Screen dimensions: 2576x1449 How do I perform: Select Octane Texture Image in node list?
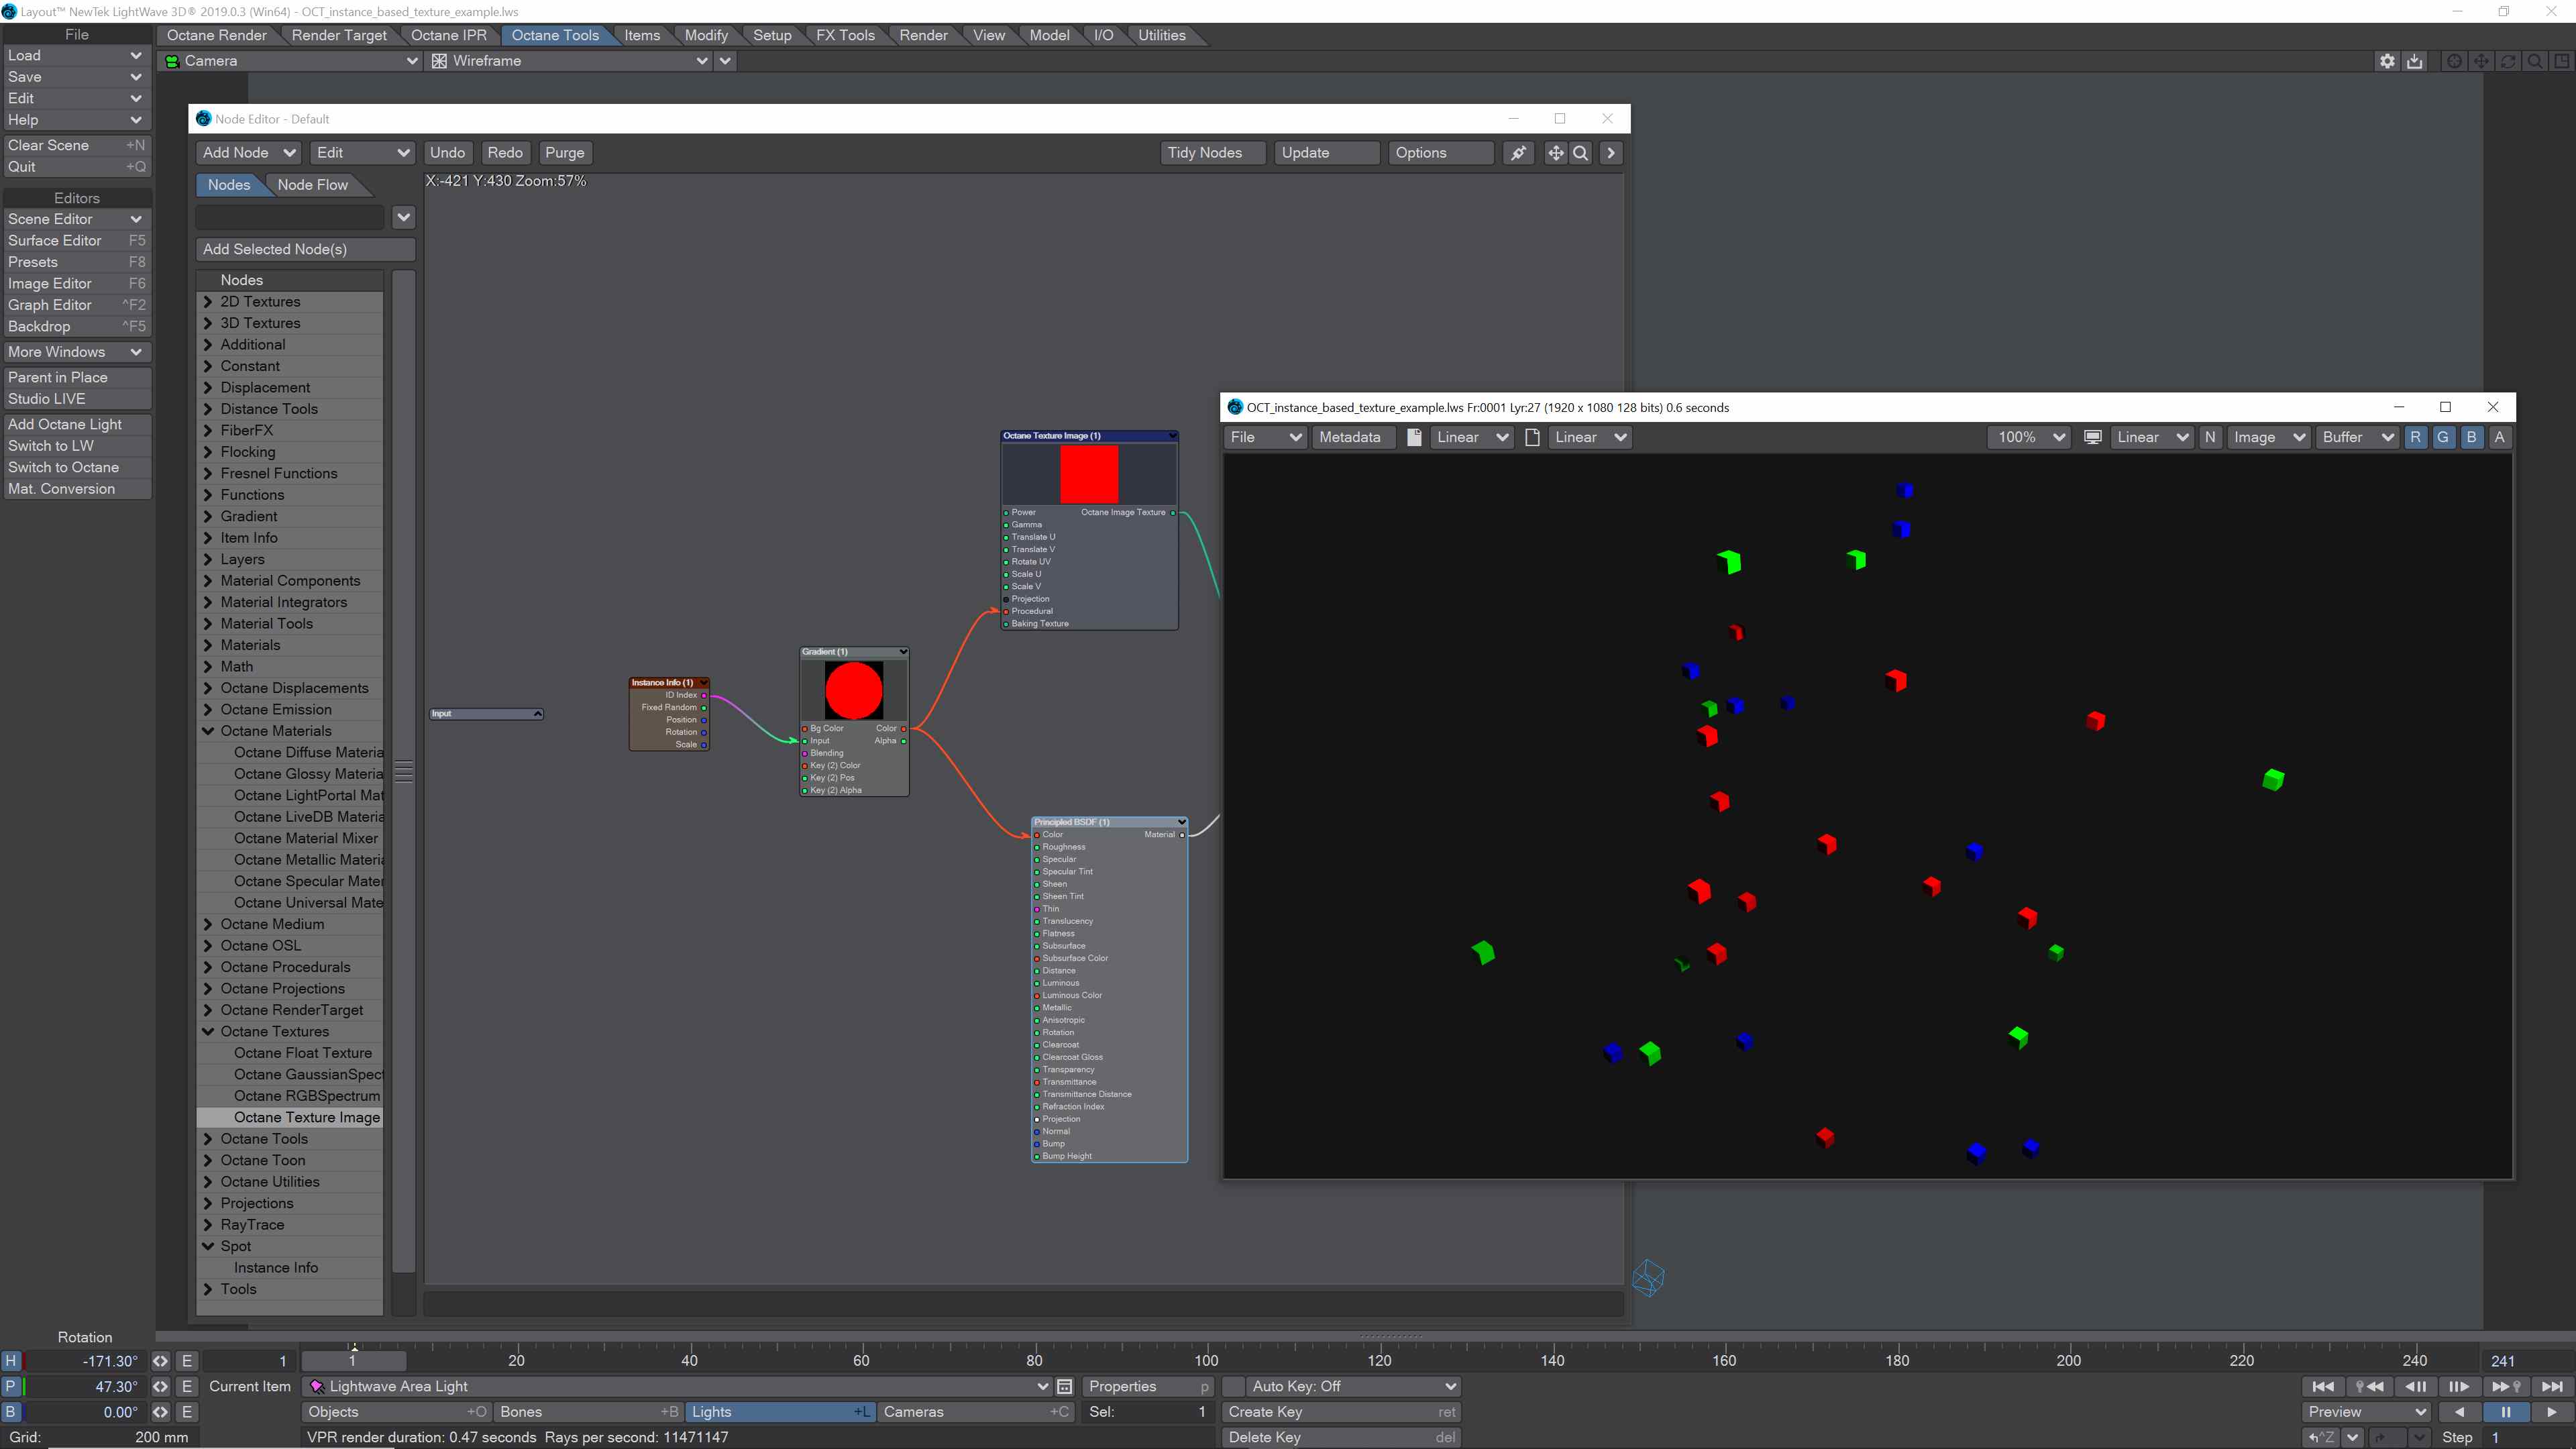tap(306, 1117)
